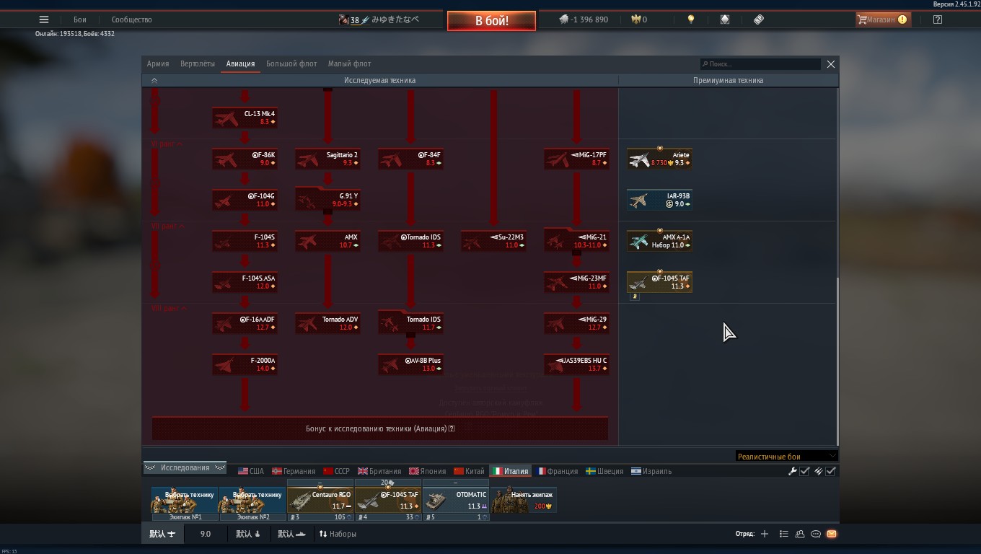Open the Сообщество menu

click(131, 19)
